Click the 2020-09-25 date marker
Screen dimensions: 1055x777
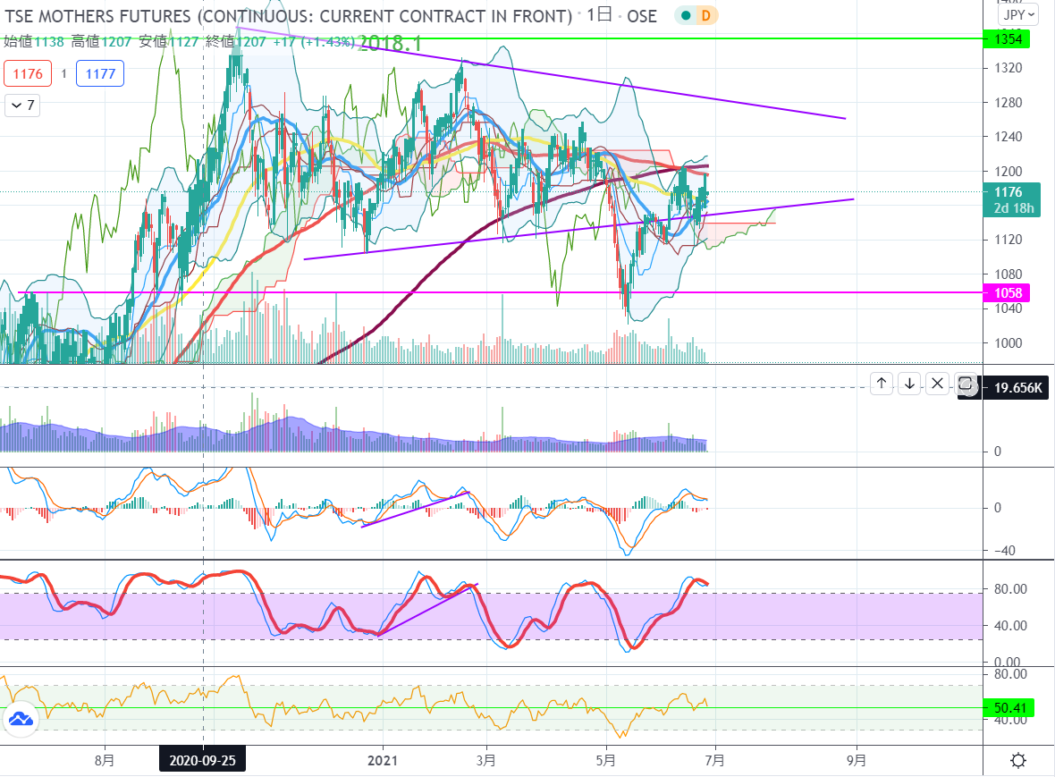coord(203,760)
